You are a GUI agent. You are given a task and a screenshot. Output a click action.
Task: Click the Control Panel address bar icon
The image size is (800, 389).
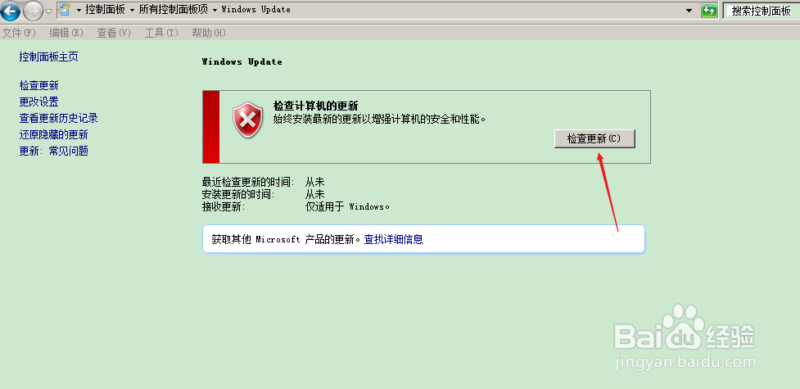click(x=65, y=10)
